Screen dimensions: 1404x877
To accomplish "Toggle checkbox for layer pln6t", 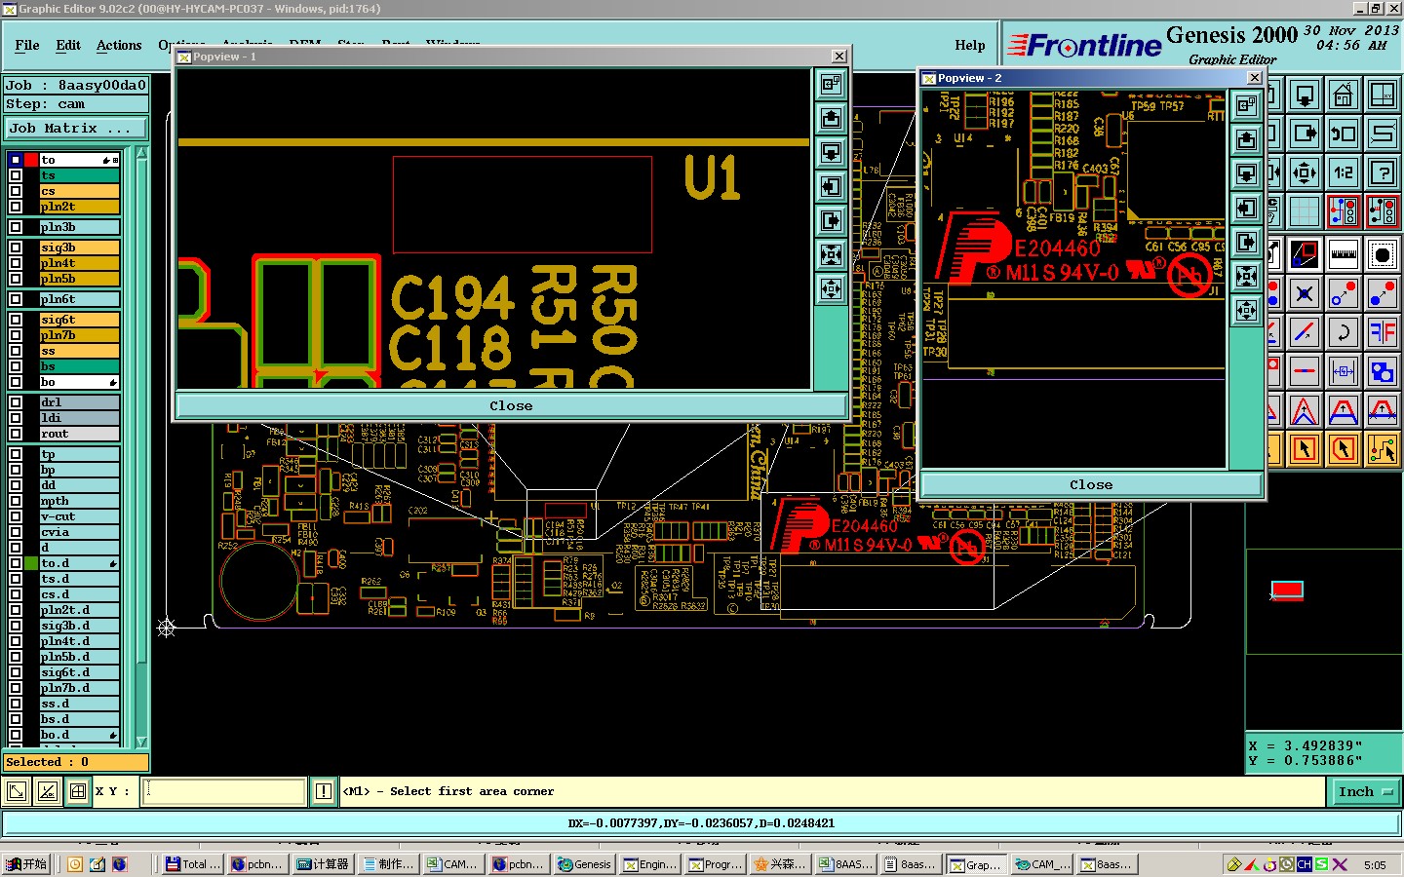I will point(16,299).
